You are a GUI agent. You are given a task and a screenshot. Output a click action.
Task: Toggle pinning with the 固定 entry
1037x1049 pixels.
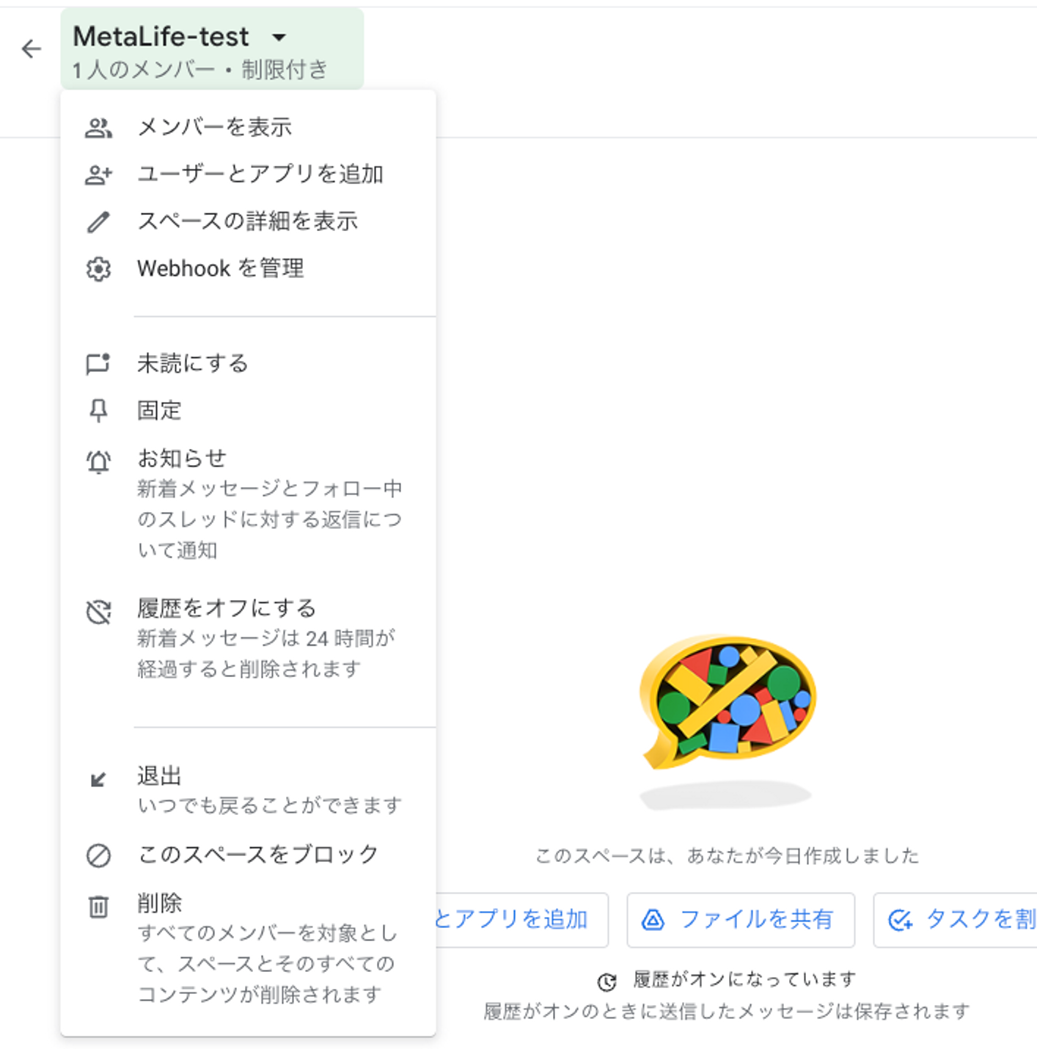pyautogui.click(x=248, y=411)
